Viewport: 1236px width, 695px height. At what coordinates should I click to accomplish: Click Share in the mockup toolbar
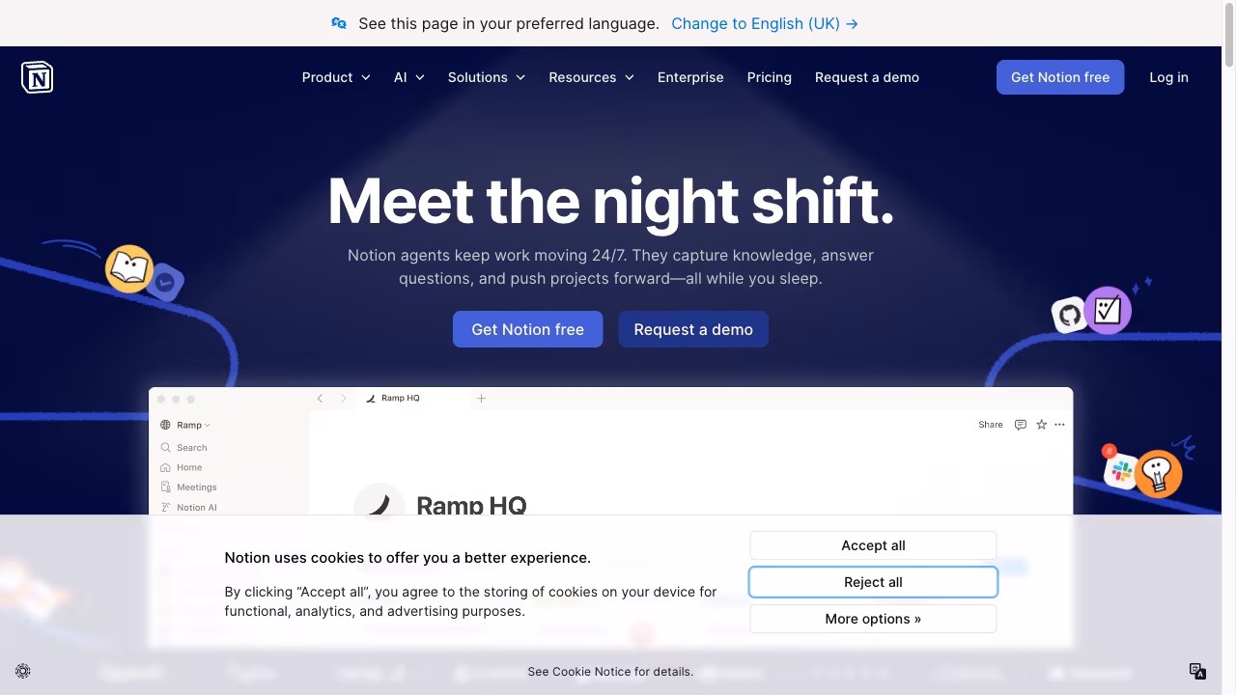[991, 425]
